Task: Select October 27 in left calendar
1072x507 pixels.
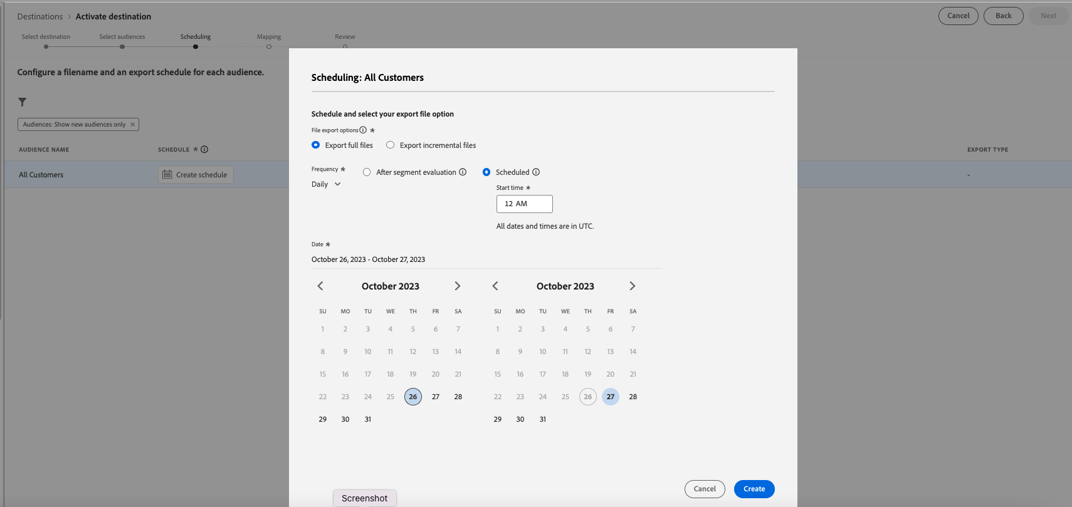Action: click(x=436, y=397)
